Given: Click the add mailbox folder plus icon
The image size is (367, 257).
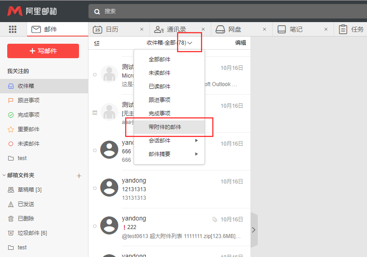Looking at the screenshot, I should [x=79, y=175].
